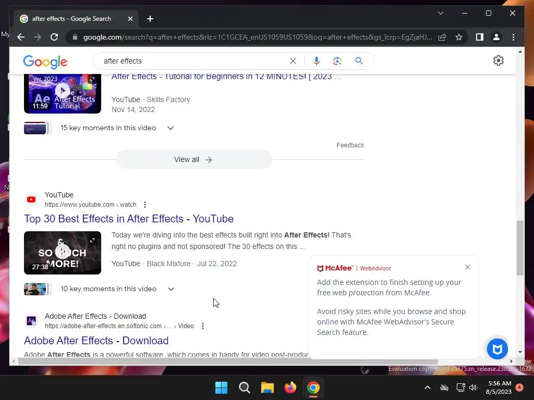Close the 'after effects - Google Search' tab
This screenshot has width=534, height=400.
130,19
